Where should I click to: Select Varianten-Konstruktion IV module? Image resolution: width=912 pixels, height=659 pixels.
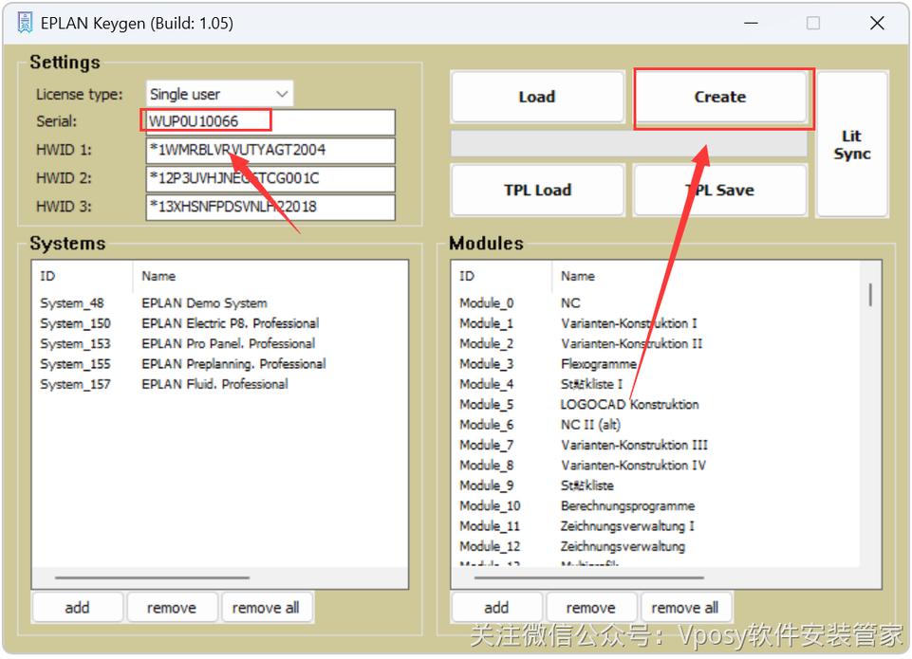(x=655, y=467)
